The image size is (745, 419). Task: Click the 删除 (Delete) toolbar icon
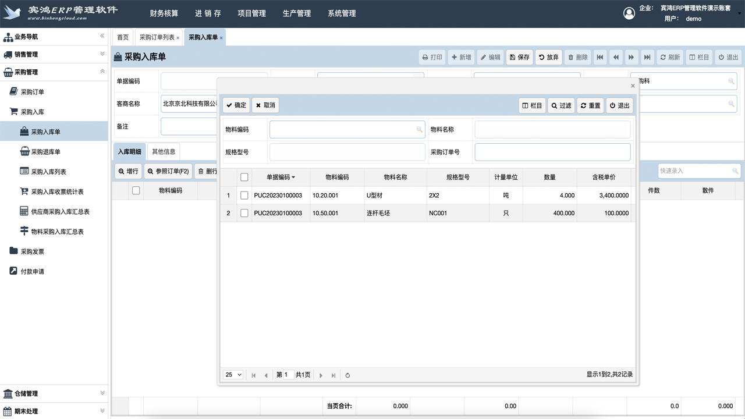click(x=577, y=56)
